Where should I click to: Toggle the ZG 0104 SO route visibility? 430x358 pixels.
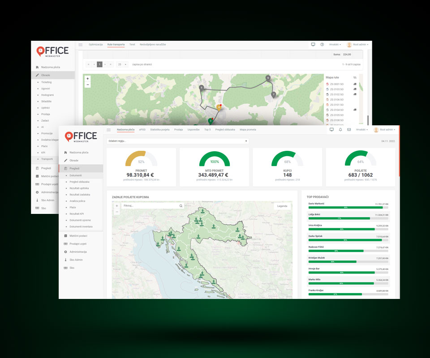tap(327, 110)
